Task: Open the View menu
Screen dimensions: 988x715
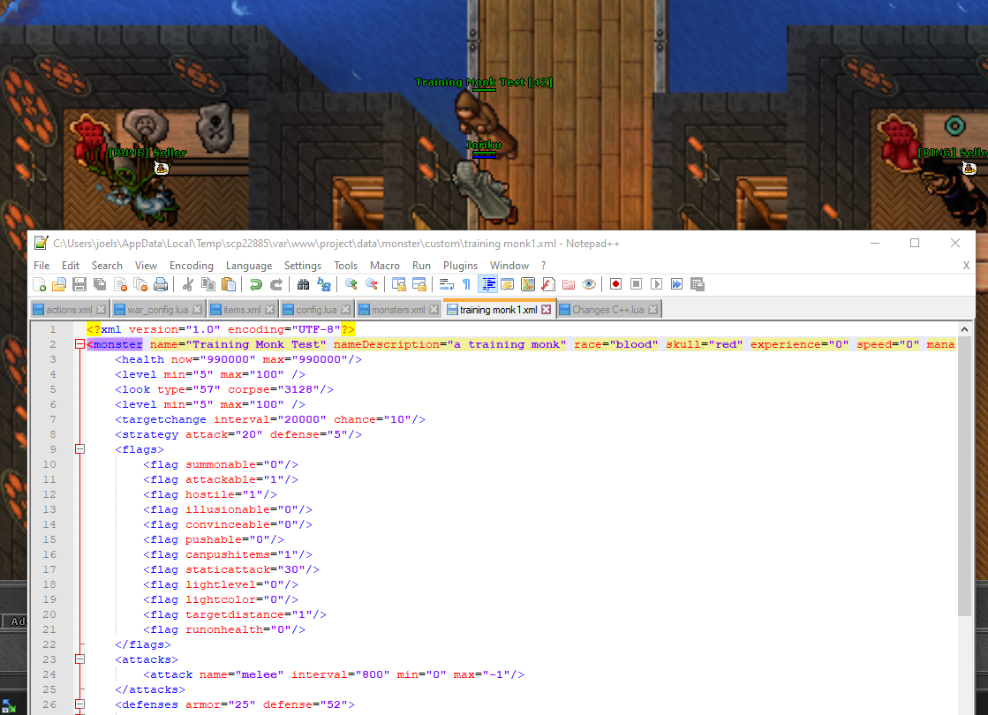Action: (x=147, y=266)
